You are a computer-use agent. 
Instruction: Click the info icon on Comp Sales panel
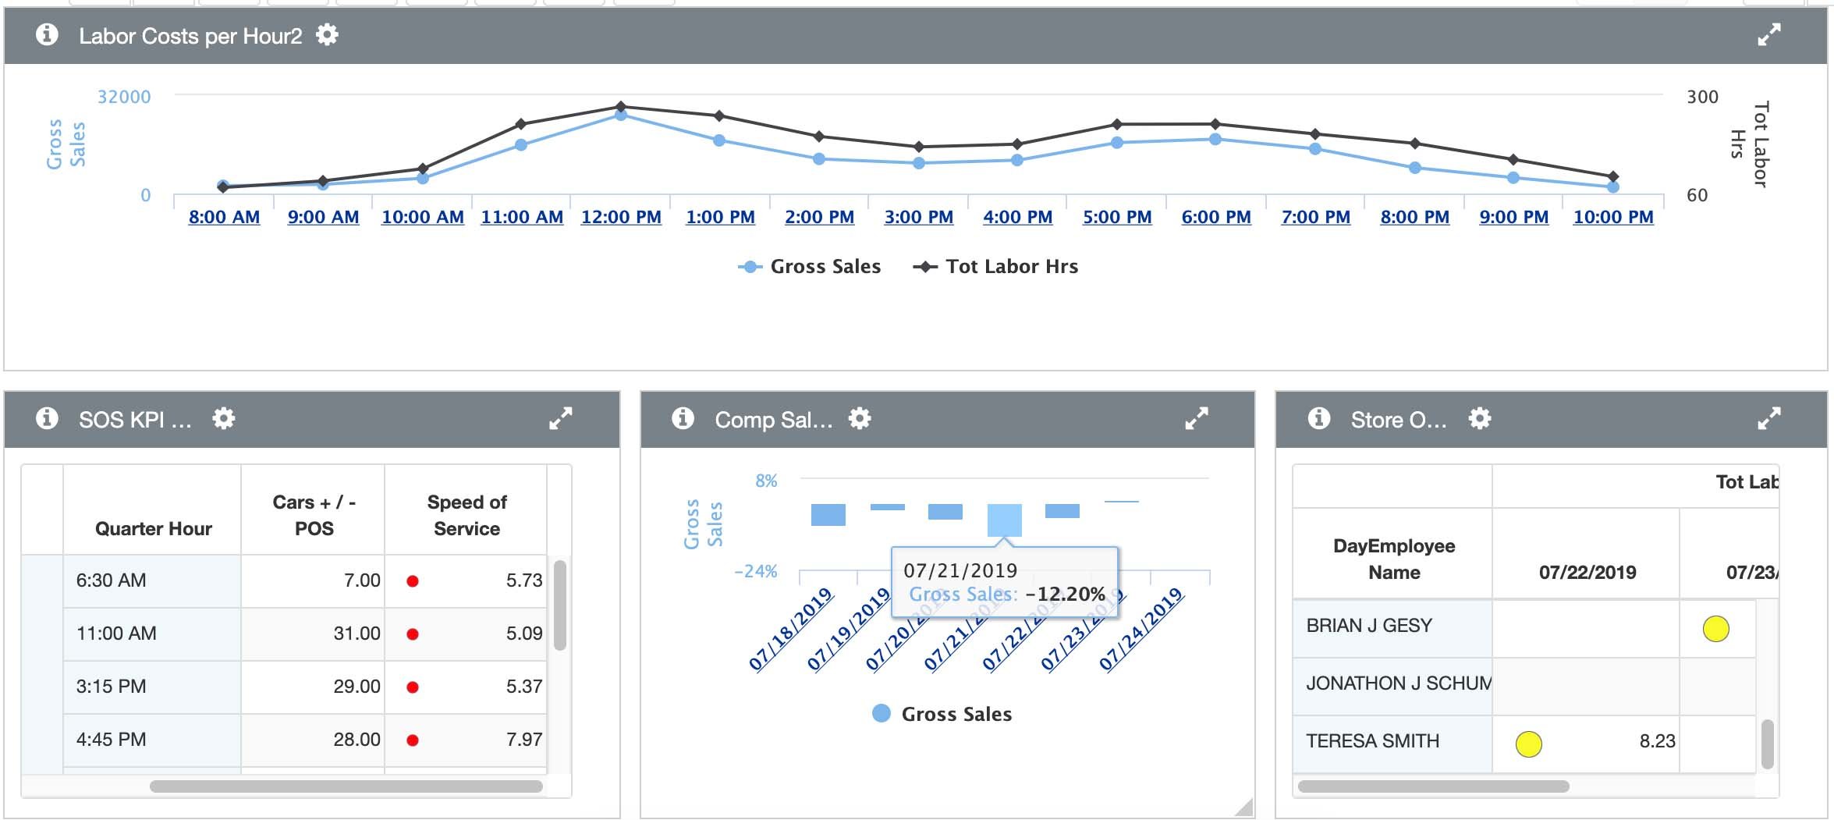pos(683,418)
